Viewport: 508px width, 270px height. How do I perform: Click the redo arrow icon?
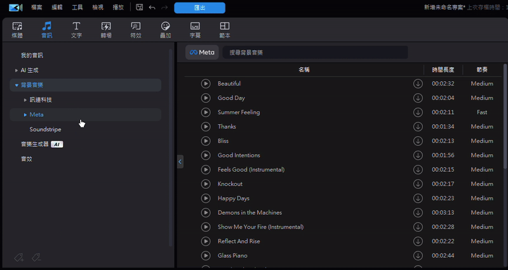point(164,8)
